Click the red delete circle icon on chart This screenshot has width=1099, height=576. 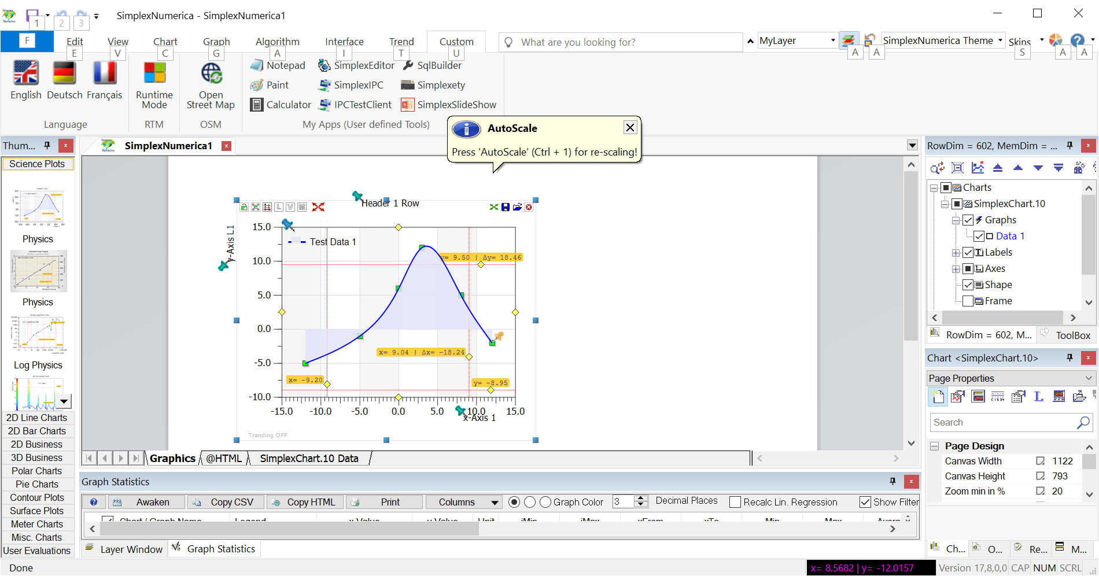tap(529, 207)
